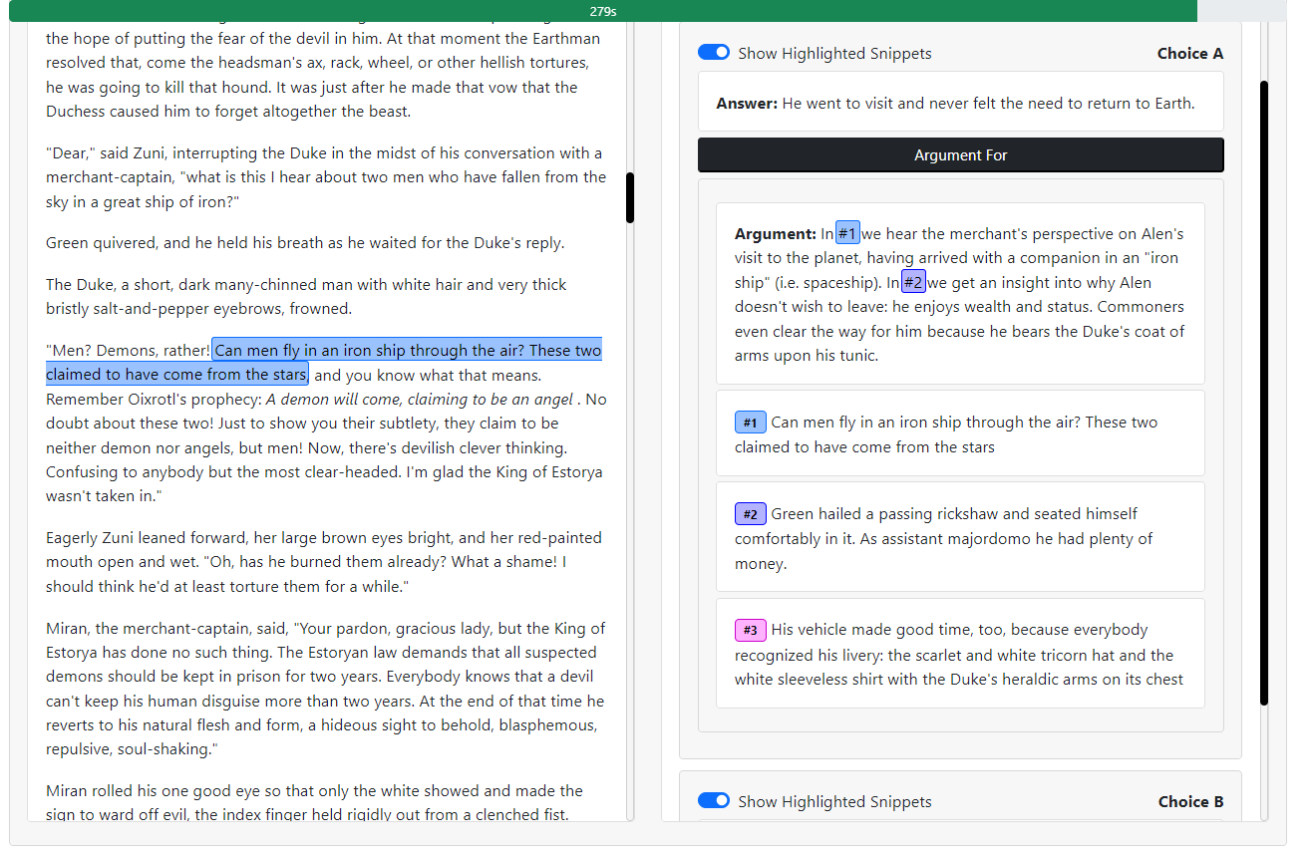Click the Argument For button
1312x853 pixels.
[961, 155]
